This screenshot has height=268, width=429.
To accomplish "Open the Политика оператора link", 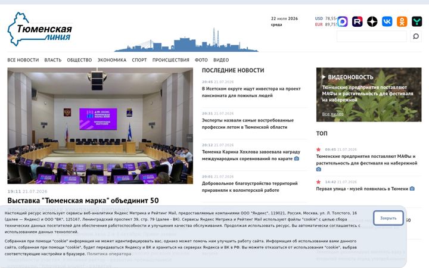I will tap(109, 254).
